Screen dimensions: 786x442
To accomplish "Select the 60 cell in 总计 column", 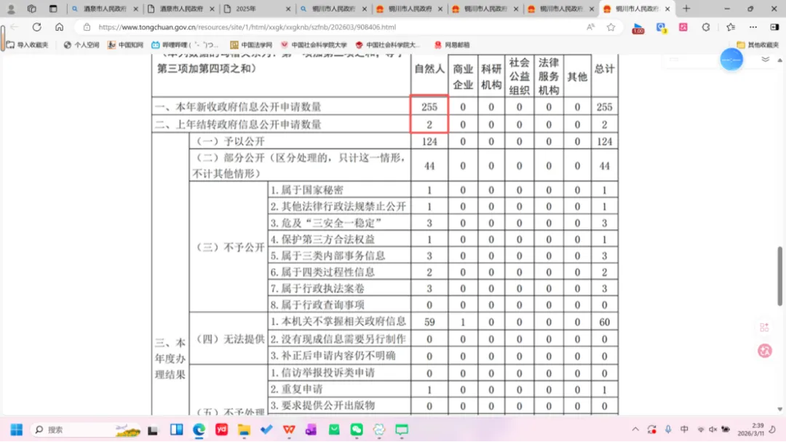I will [x=604, y=322].
